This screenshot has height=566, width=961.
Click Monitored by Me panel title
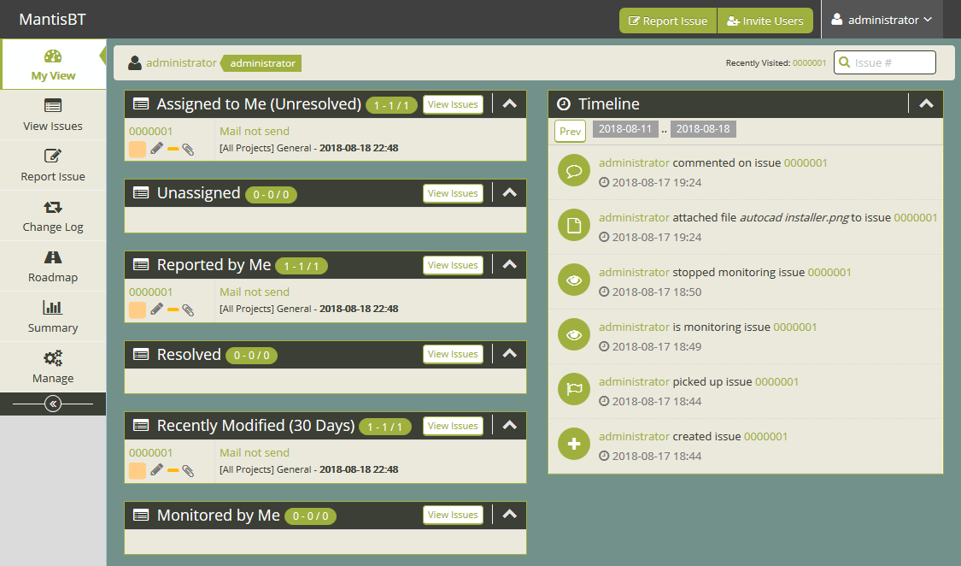(x=218, y=515)
